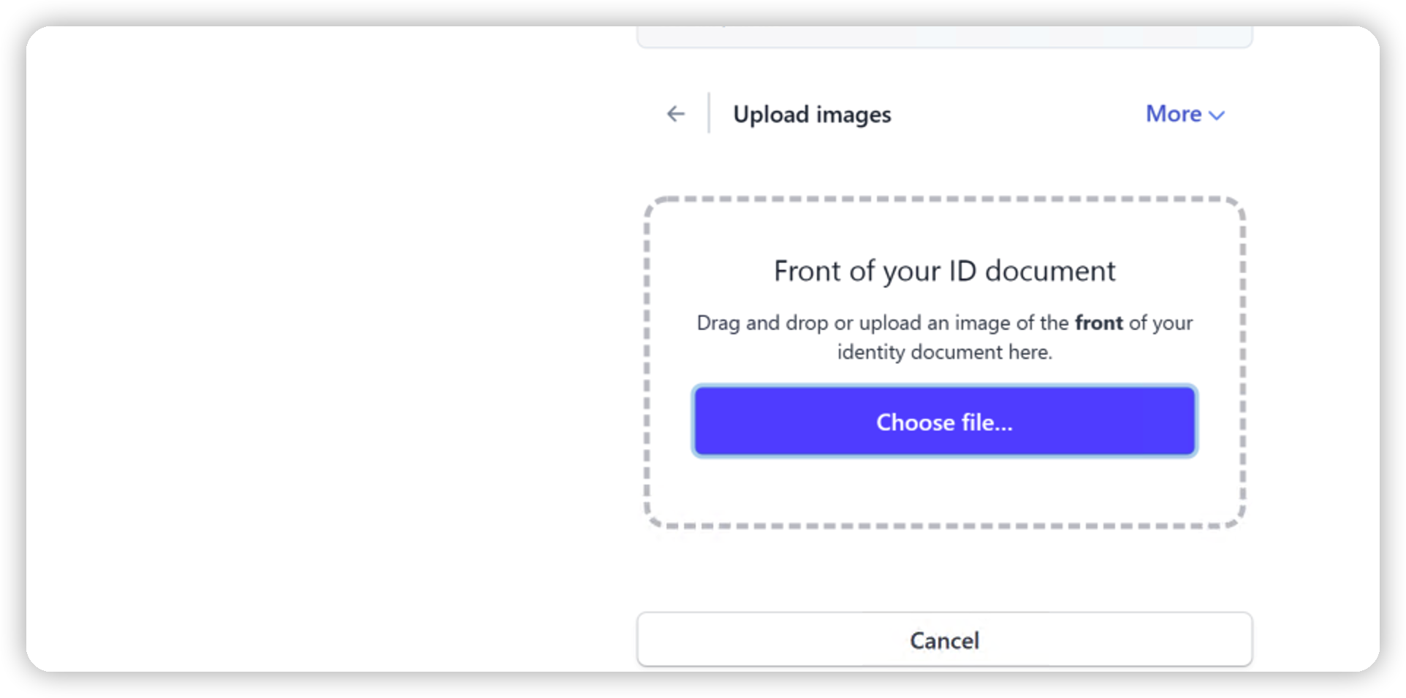Click the Upload images title
Viewport: 1406px width, 698px height.
click(811, 114)
